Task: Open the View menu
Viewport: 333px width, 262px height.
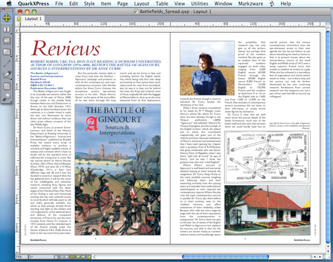Action: pos(179,4)
